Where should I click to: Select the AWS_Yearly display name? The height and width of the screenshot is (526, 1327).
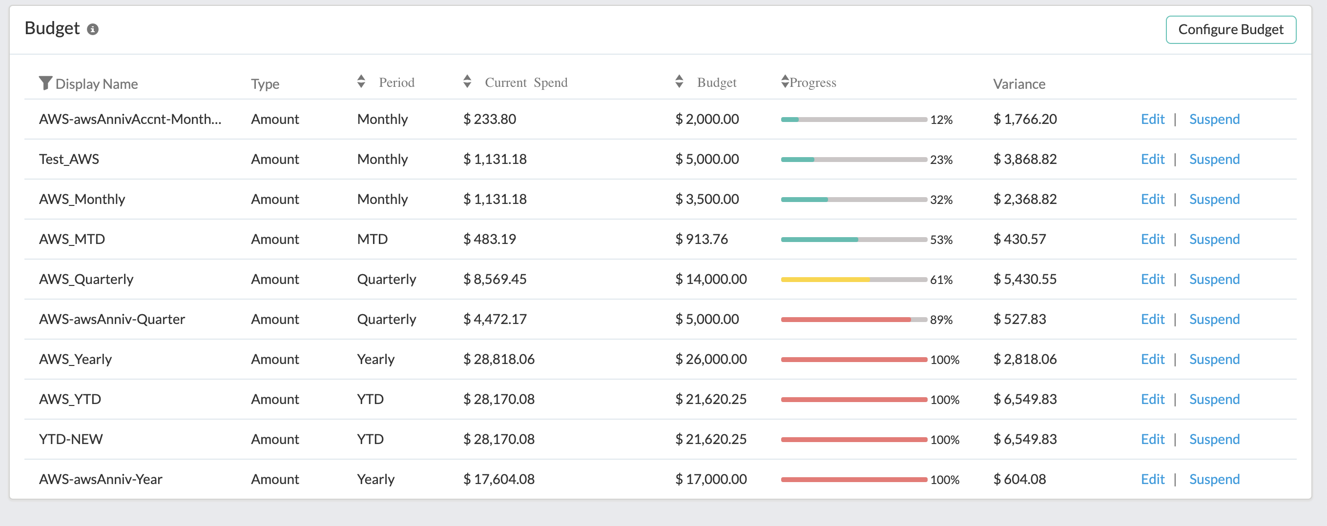[75, 359]
